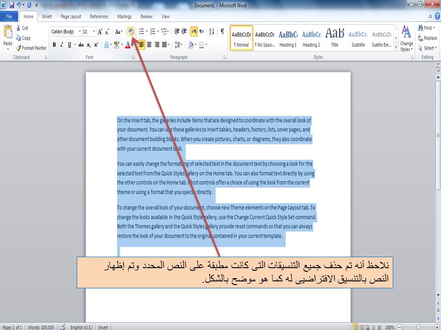
Task: Click the Clear Formatting eraser icon
Action: 131,32
